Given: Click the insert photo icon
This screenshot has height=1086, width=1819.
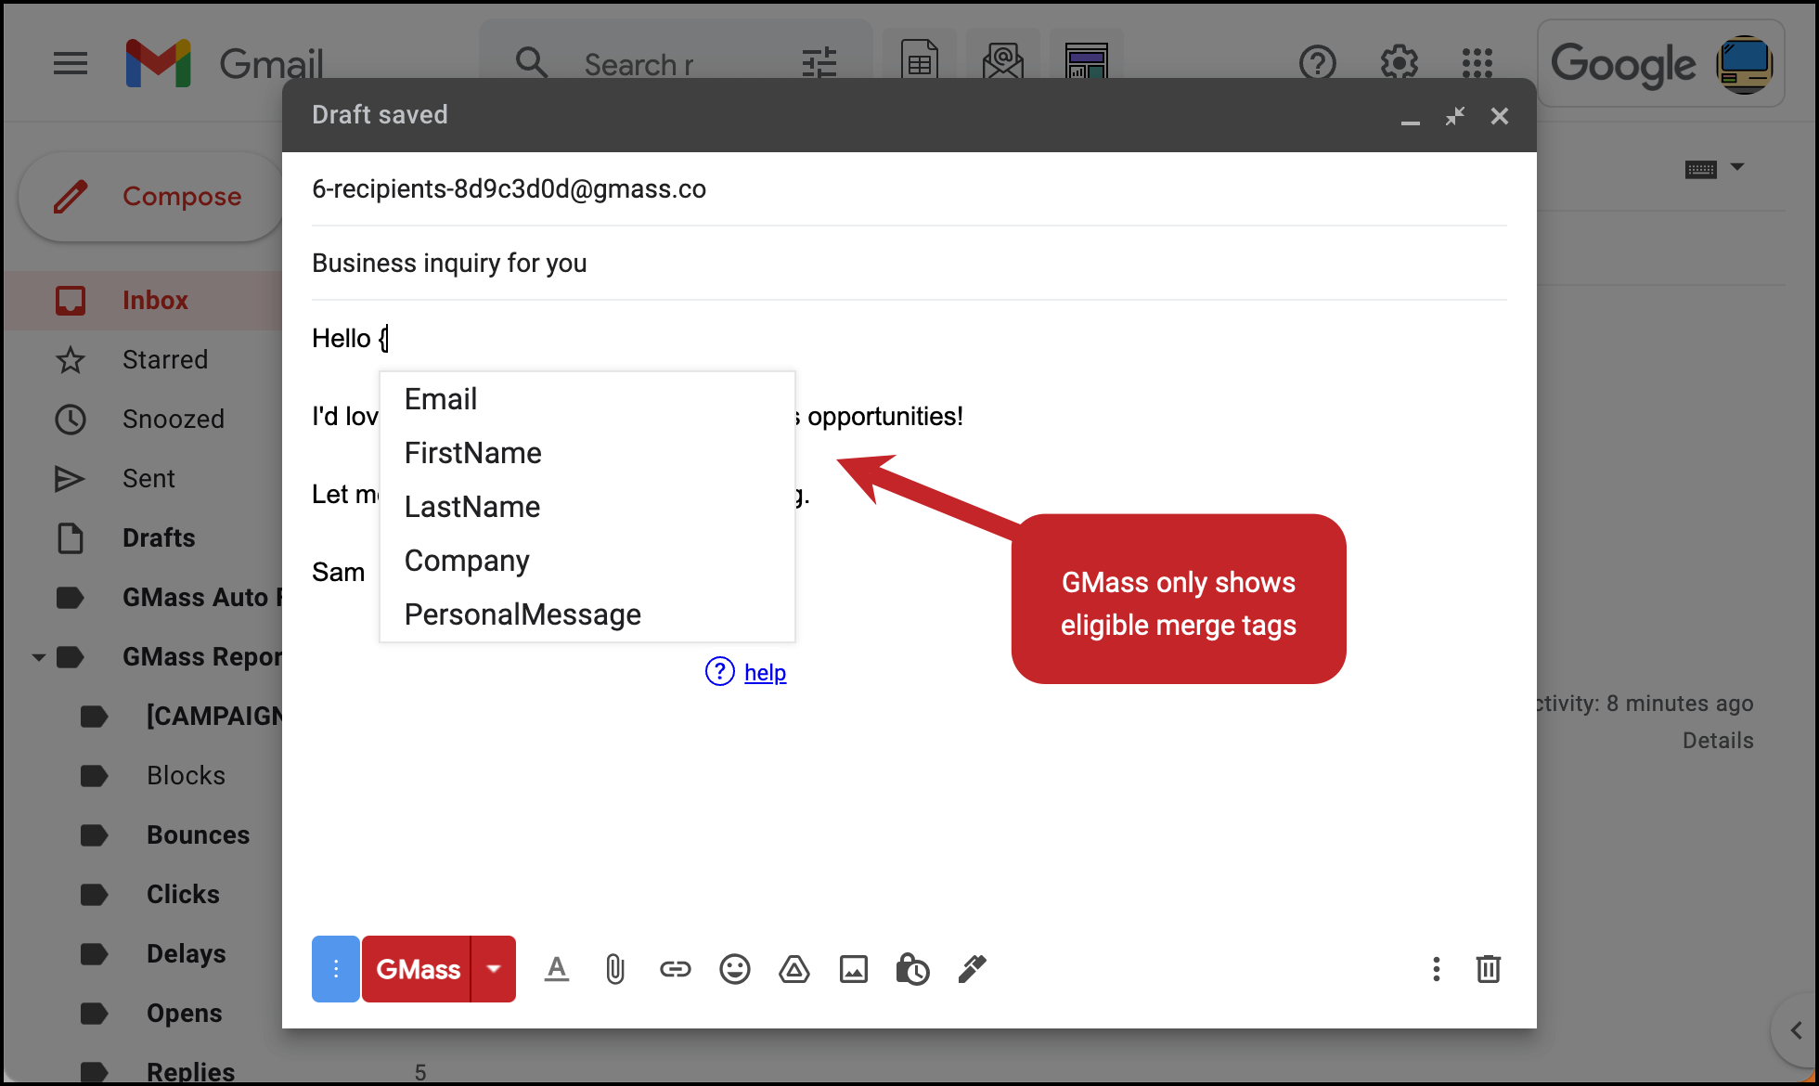Looking at the screenshot, I should [854, 969].
